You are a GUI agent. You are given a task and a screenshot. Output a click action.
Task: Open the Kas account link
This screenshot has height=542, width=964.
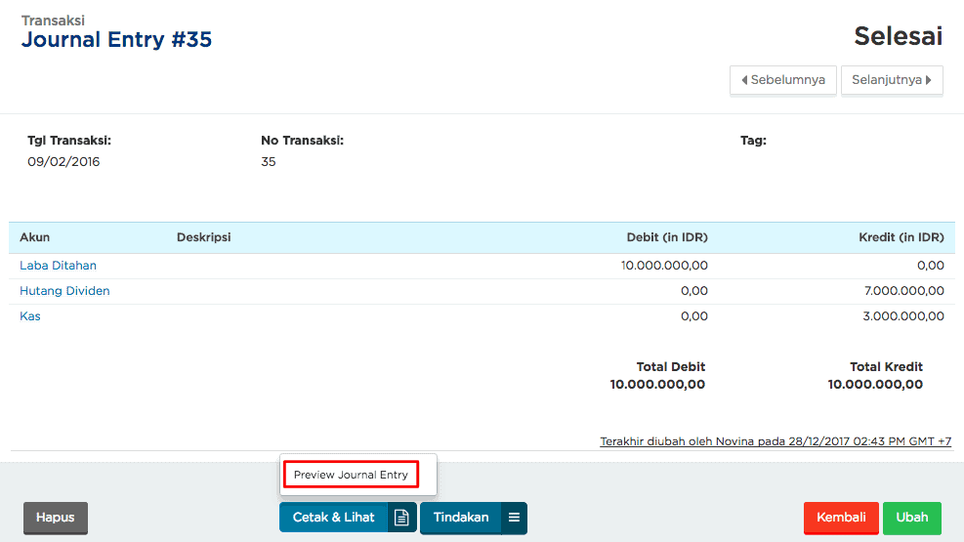tap(30, 315)
